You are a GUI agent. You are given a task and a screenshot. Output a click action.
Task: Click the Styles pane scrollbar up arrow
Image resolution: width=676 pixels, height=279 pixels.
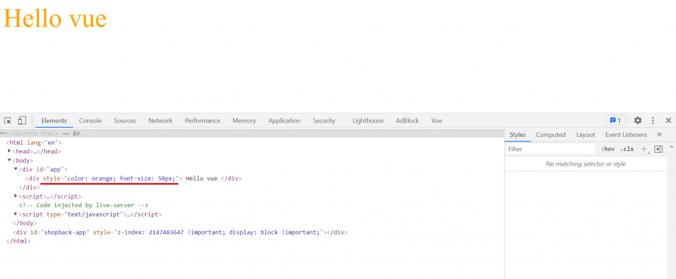click(x=671, y=147)
